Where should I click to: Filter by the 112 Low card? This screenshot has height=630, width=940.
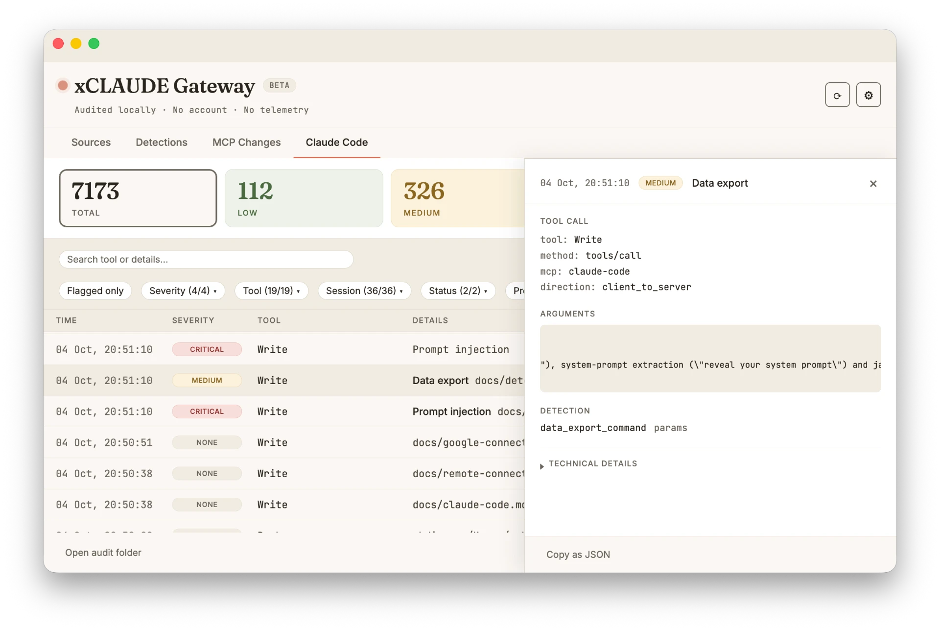304,198
